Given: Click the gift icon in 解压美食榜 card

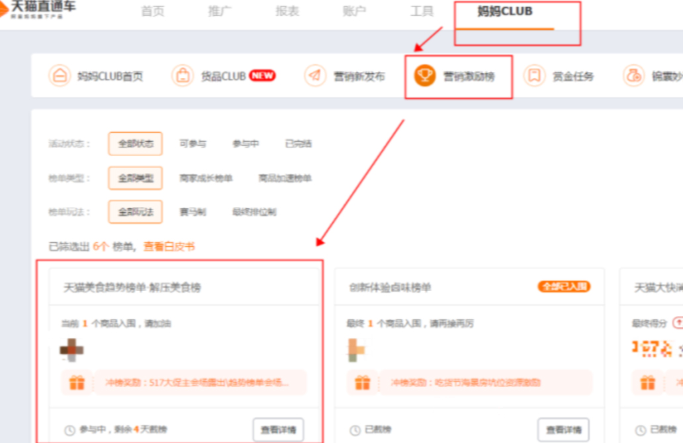Looking at the screenshot, I should (77, 382).
